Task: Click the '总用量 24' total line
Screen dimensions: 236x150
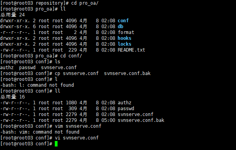Action: (13, 15)
